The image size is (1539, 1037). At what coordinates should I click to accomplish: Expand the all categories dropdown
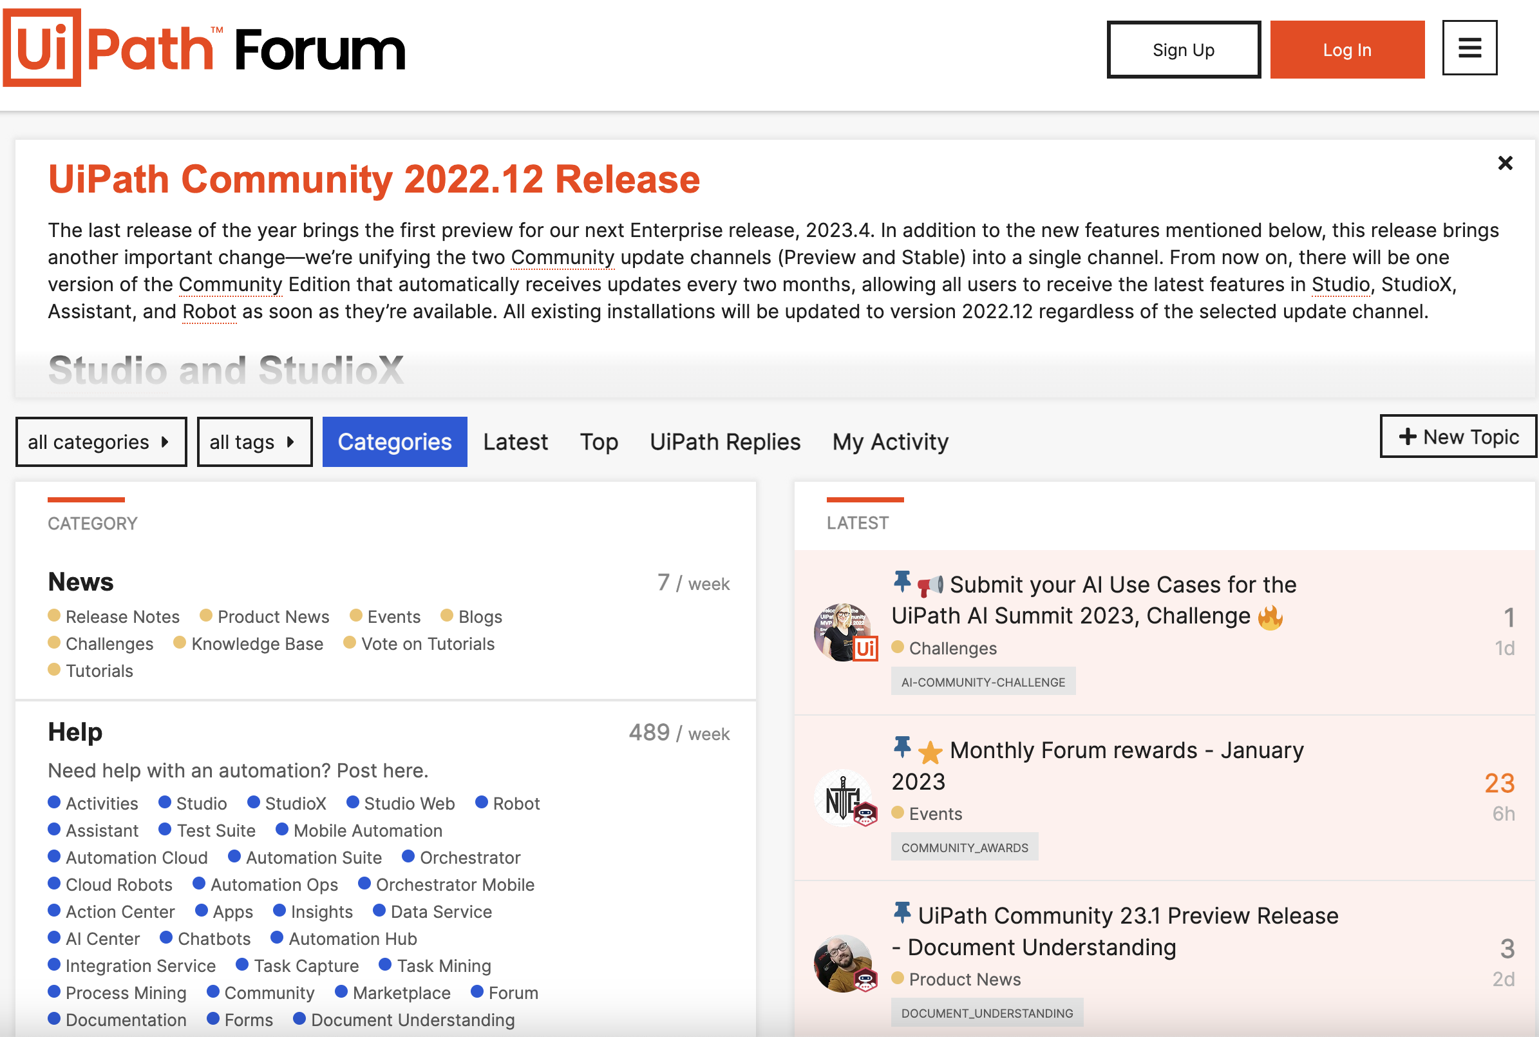(x=100, y=442)
